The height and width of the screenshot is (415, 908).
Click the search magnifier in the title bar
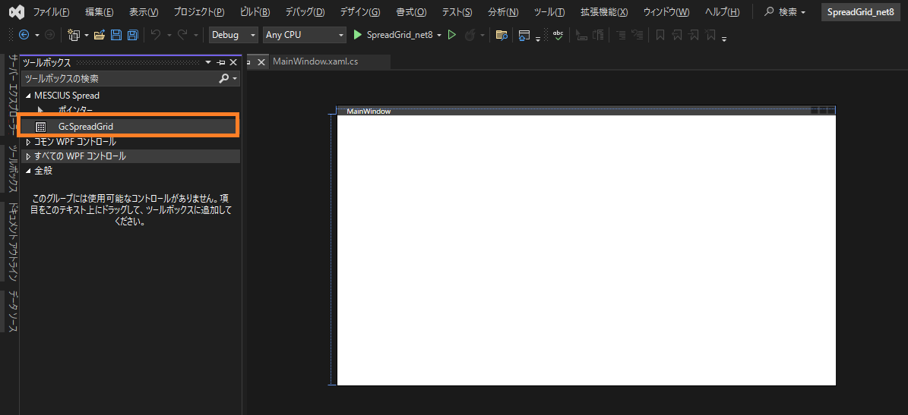tap(770, 11)
